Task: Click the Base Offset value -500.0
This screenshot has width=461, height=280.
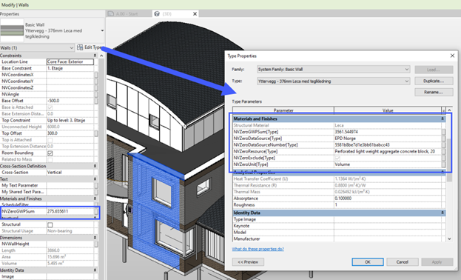Action: click(70, 101)
